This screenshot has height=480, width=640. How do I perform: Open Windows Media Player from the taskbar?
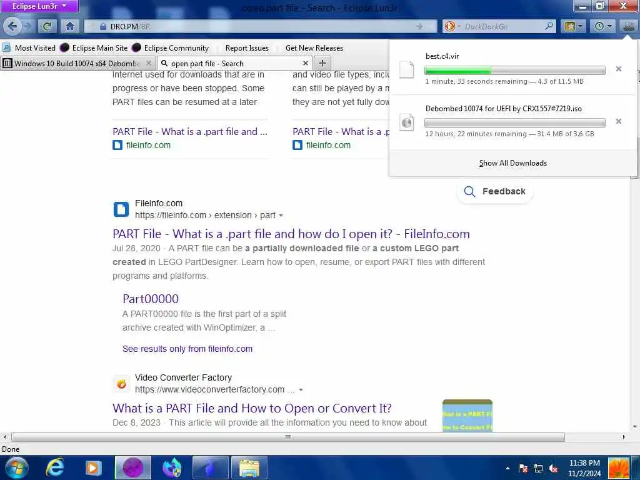coord(93,467)
